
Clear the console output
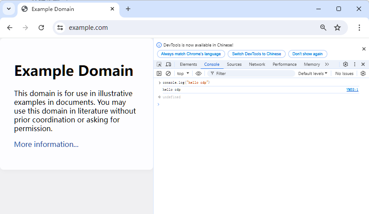click(168, 74)
